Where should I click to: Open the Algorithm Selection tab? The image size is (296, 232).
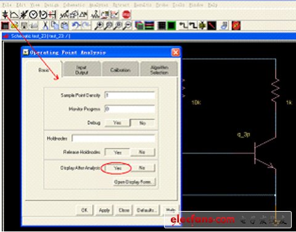[x=159, y=70]
